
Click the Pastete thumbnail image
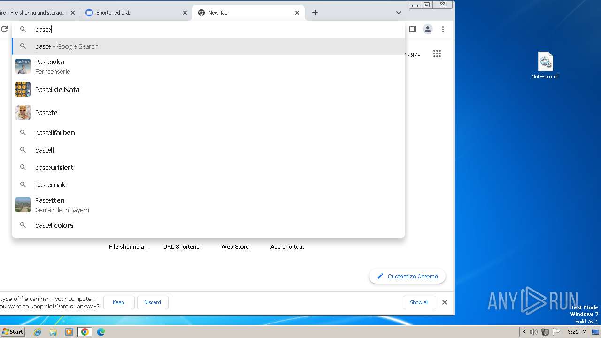tap(23, 112)
